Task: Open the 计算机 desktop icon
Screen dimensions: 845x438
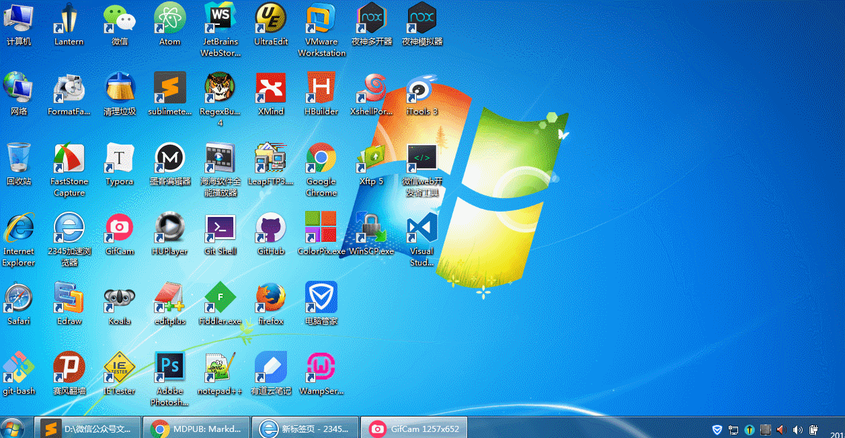Action: [x=19, y=24]
